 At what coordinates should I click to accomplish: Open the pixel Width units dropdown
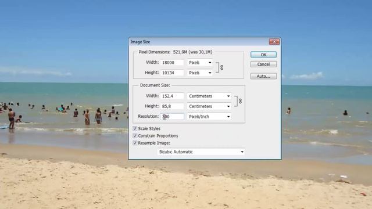pos(200,63)
